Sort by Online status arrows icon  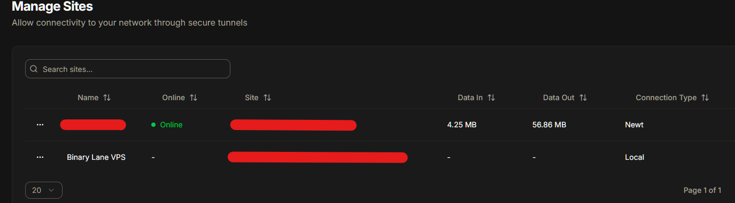(194, 98)
